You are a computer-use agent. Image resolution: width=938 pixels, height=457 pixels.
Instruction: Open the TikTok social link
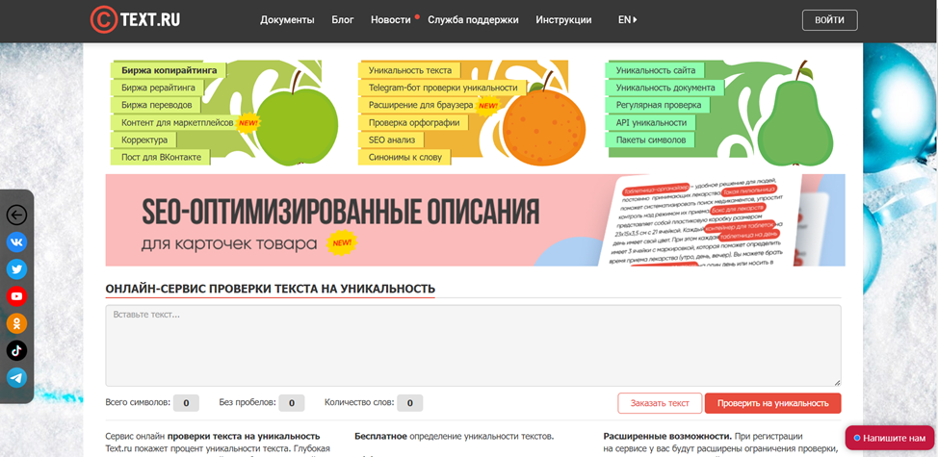pyautogui.click(x=16, y=350)
